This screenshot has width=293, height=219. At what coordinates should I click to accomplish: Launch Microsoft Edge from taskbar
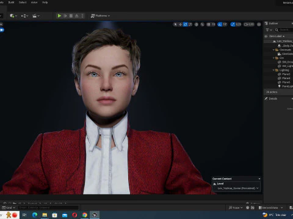pos(35,215)
